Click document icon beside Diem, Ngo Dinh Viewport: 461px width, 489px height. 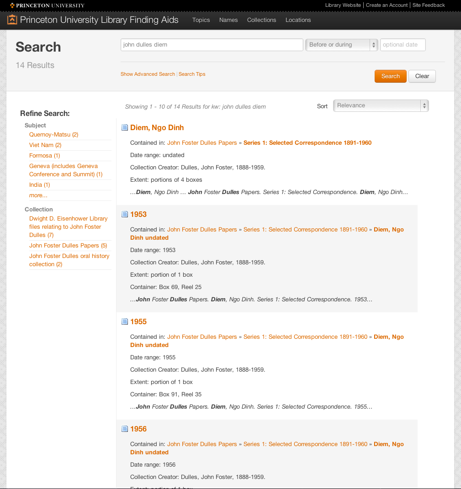[125, 127]
